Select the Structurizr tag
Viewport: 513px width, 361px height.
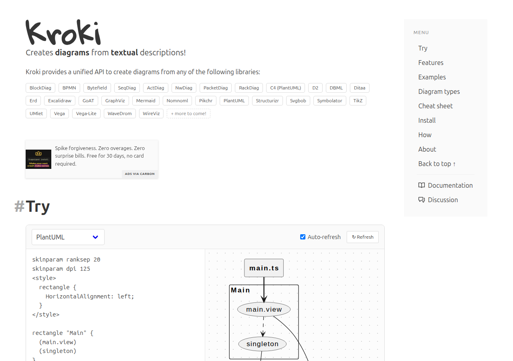tap(267, 101)
